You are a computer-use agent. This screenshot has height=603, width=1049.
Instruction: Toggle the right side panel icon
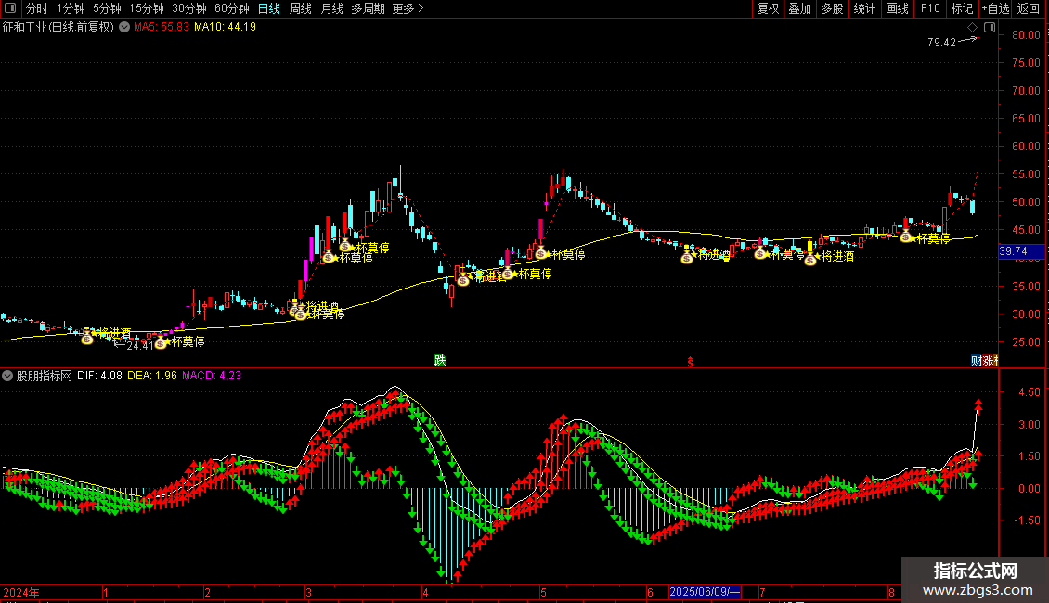[x=990, y=28]
